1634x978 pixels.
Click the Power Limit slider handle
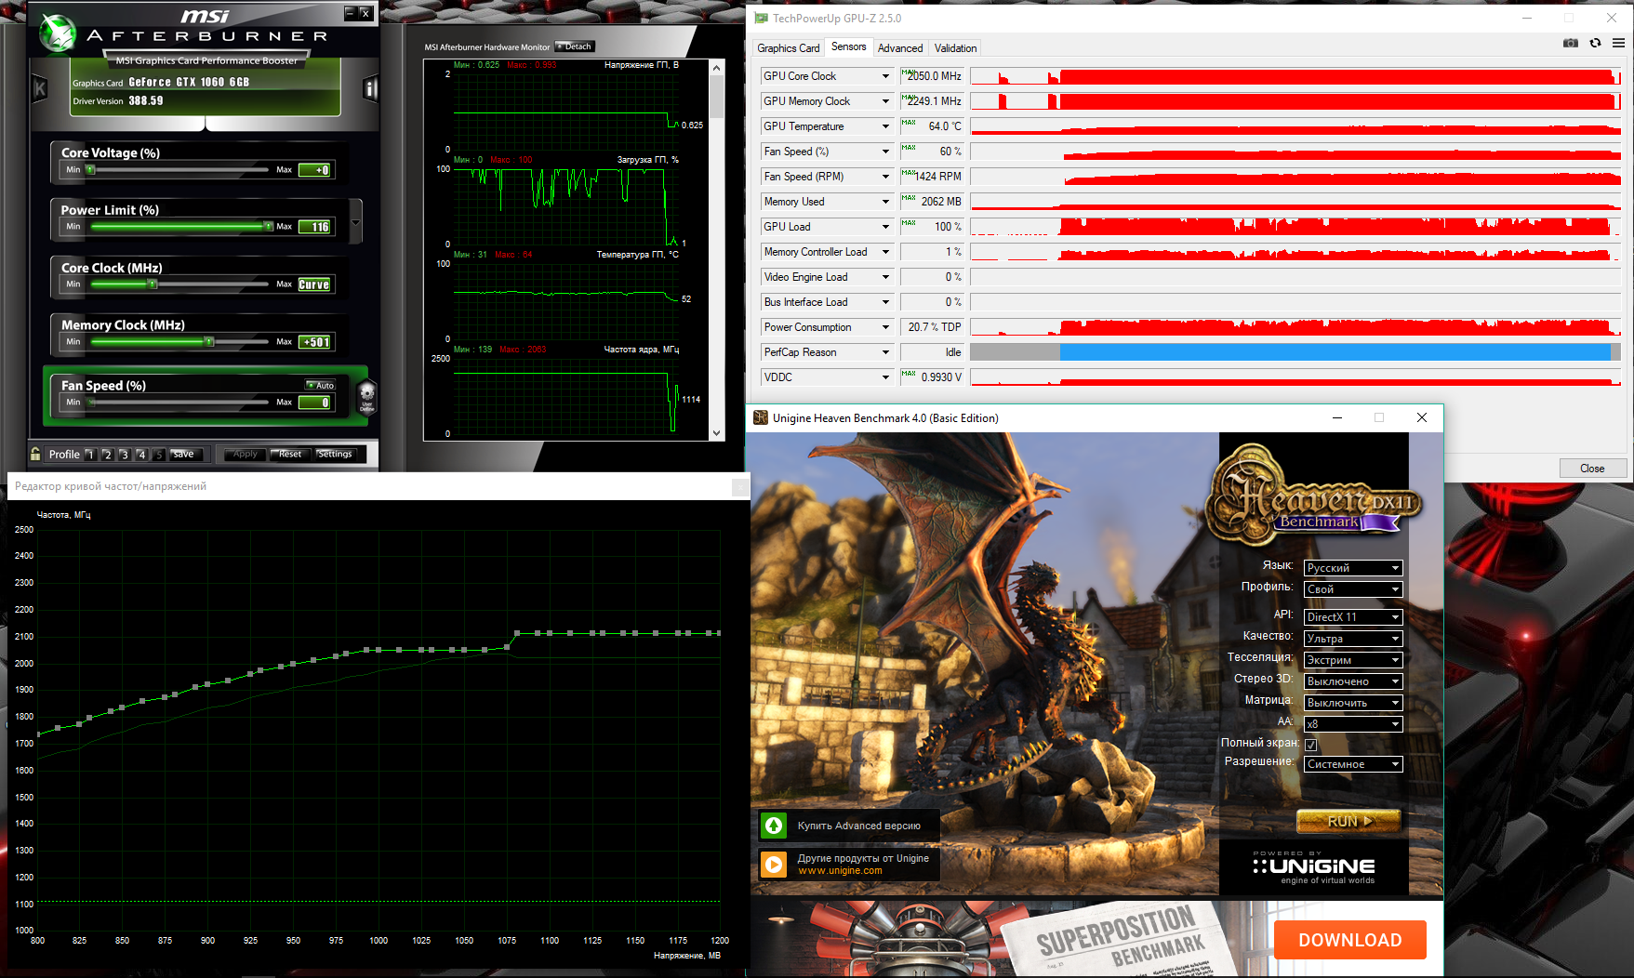[x=268, y=227]
